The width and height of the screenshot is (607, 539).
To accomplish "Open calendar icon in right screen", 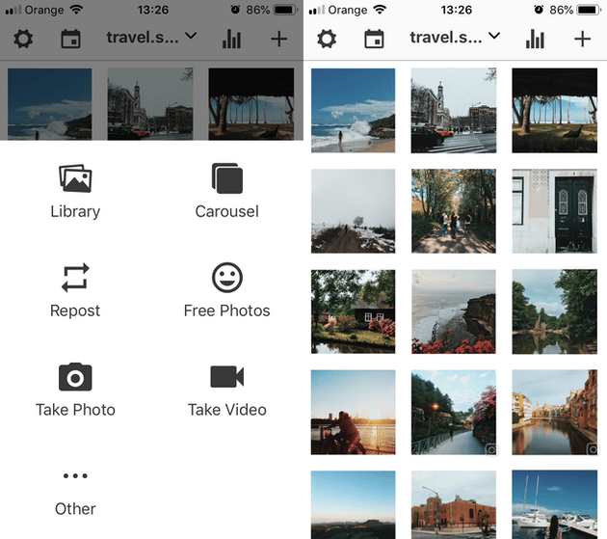I will click(x=375, y=39).
